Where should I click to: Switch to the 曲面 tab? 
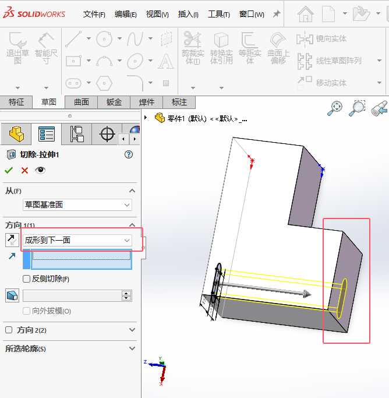tap(82, 102)
